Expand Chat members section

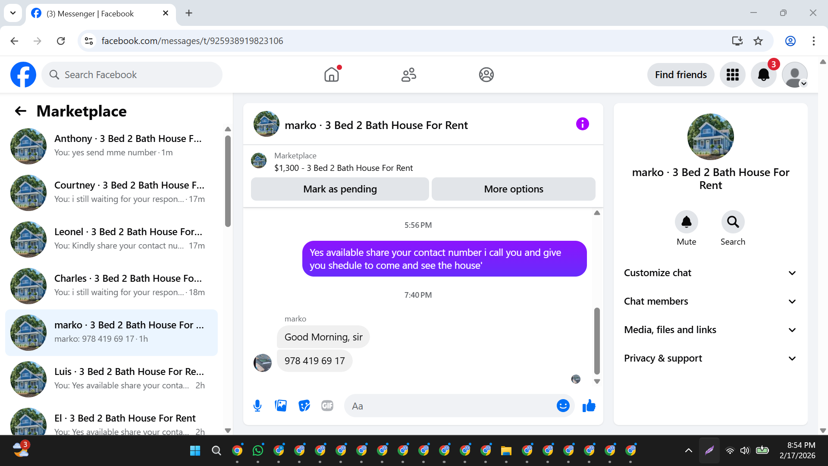pyautogui.click(x=710, y=301)
